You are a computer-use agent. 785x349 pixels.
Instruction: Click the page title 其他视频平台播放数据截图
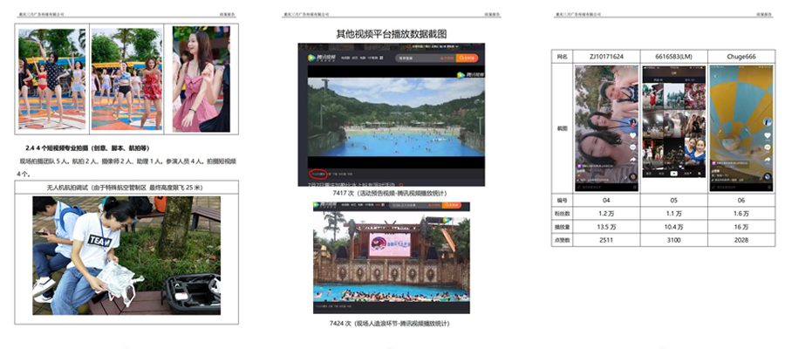pyautogui.click(x=392, y=34)
